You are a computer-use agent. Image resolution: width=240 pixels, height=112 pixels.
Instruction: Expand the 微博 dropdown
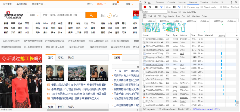(x=116, y=4)
